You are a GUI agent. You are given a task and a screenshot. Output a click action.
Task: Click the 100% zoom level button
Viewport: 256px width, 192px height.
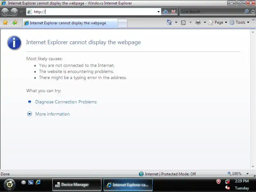click(x=235, y=174)
